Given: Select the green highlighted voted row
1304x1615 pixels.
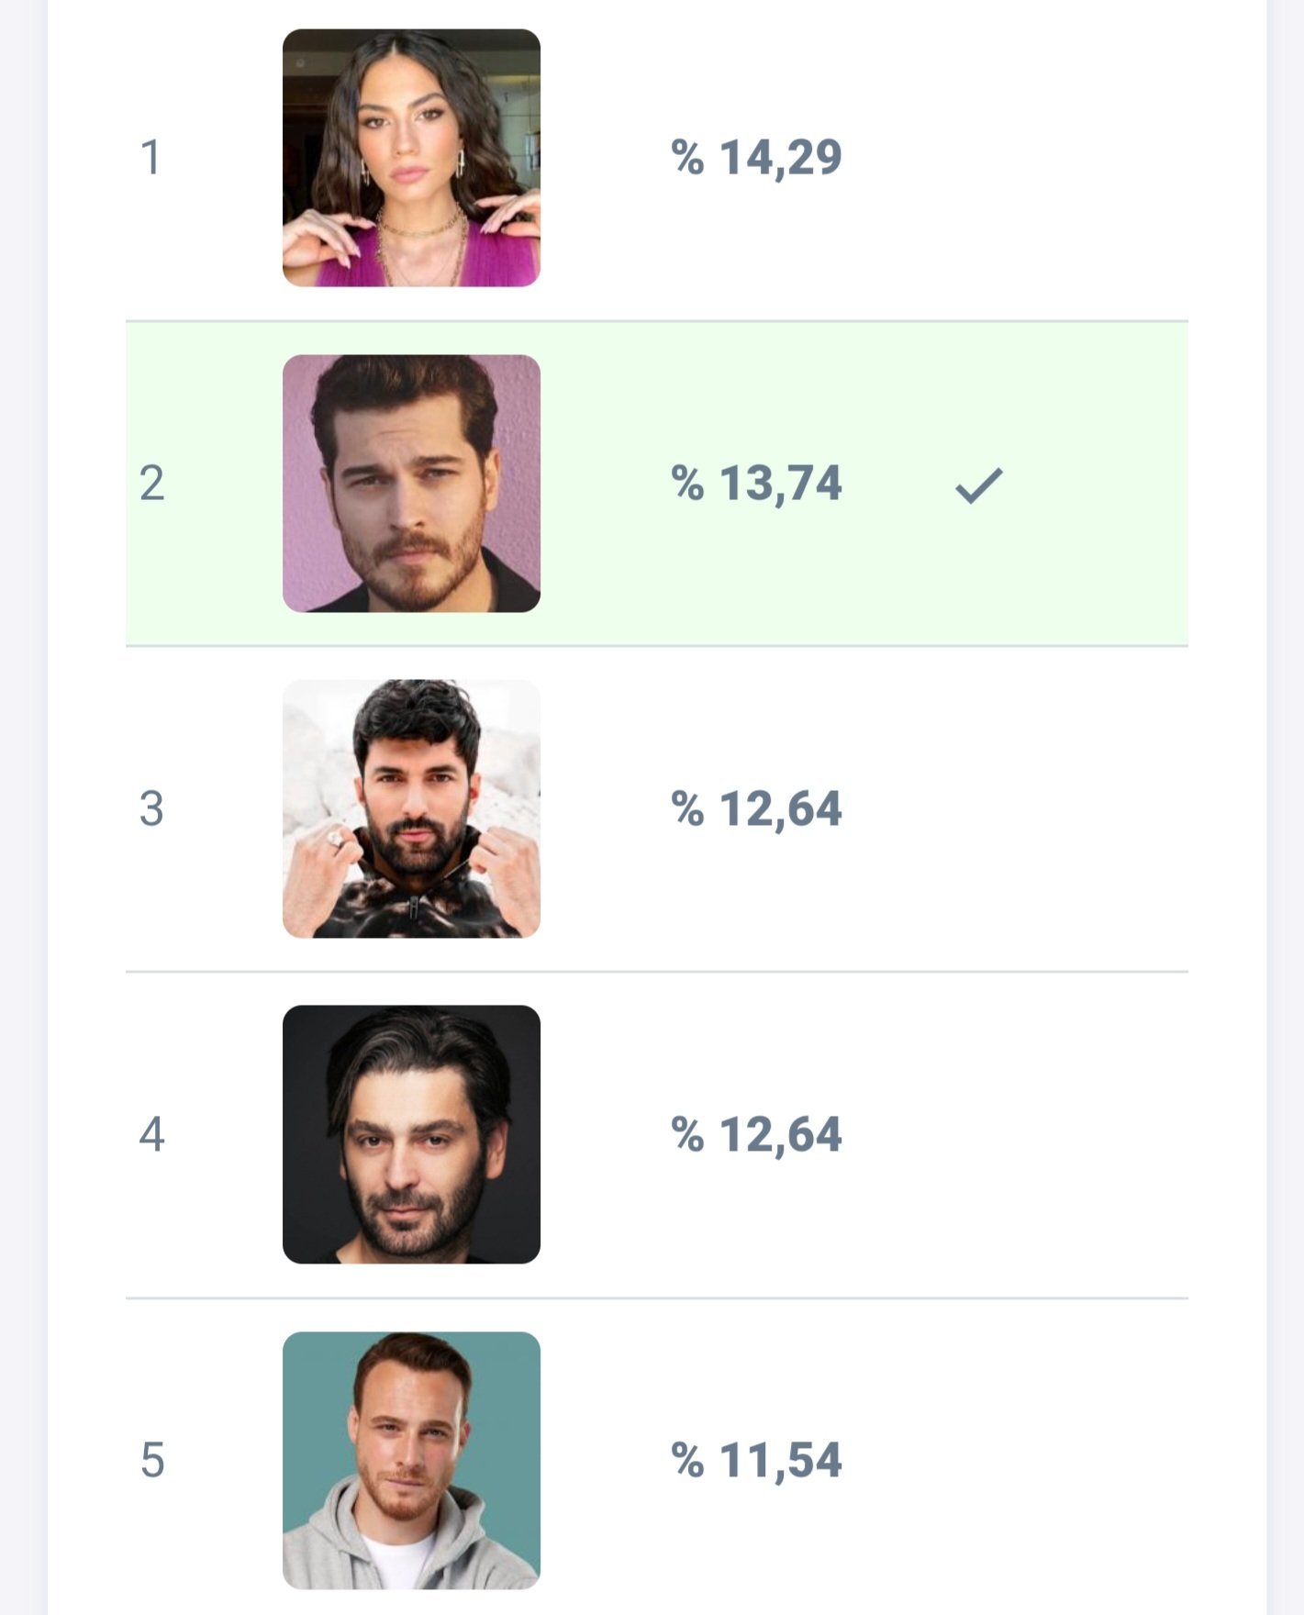Looking at the screenshot, I should 1083,569.
